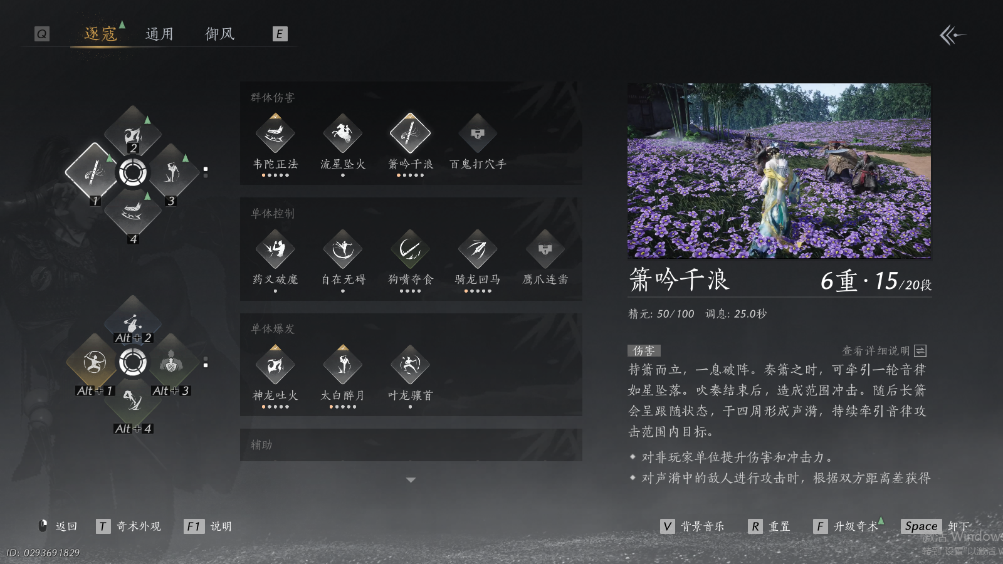The height and width of the screenshot is (564, 1003).
Task: Click the back arrow at top right
Action: pos(952,35)
